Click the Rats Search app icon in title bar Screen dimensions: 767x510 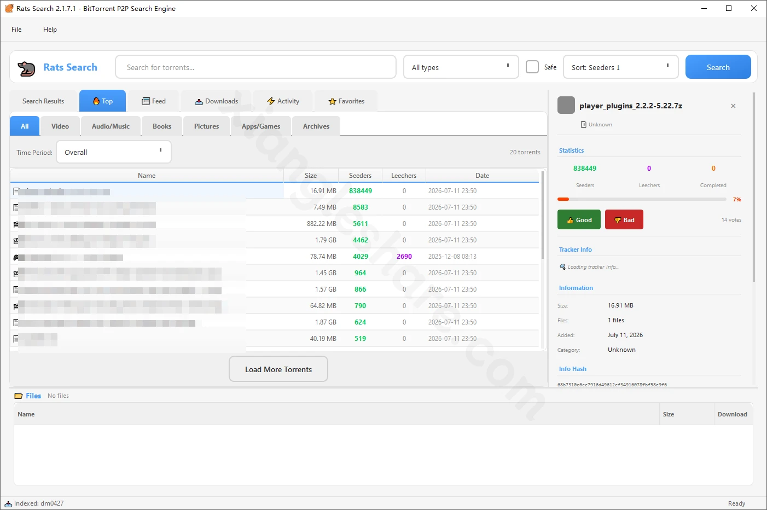click(9, 8)
